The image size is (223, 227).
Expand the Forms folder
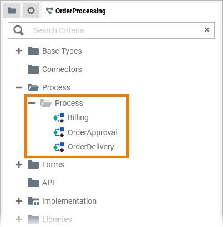pyautogui.click(x=19, y=164)
